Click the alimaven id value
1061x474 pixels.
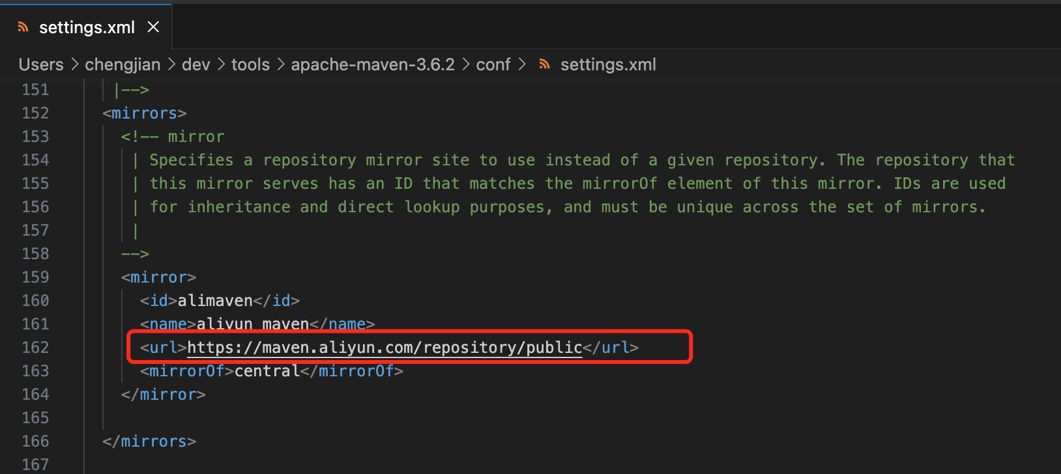click(x=215, y=300)
